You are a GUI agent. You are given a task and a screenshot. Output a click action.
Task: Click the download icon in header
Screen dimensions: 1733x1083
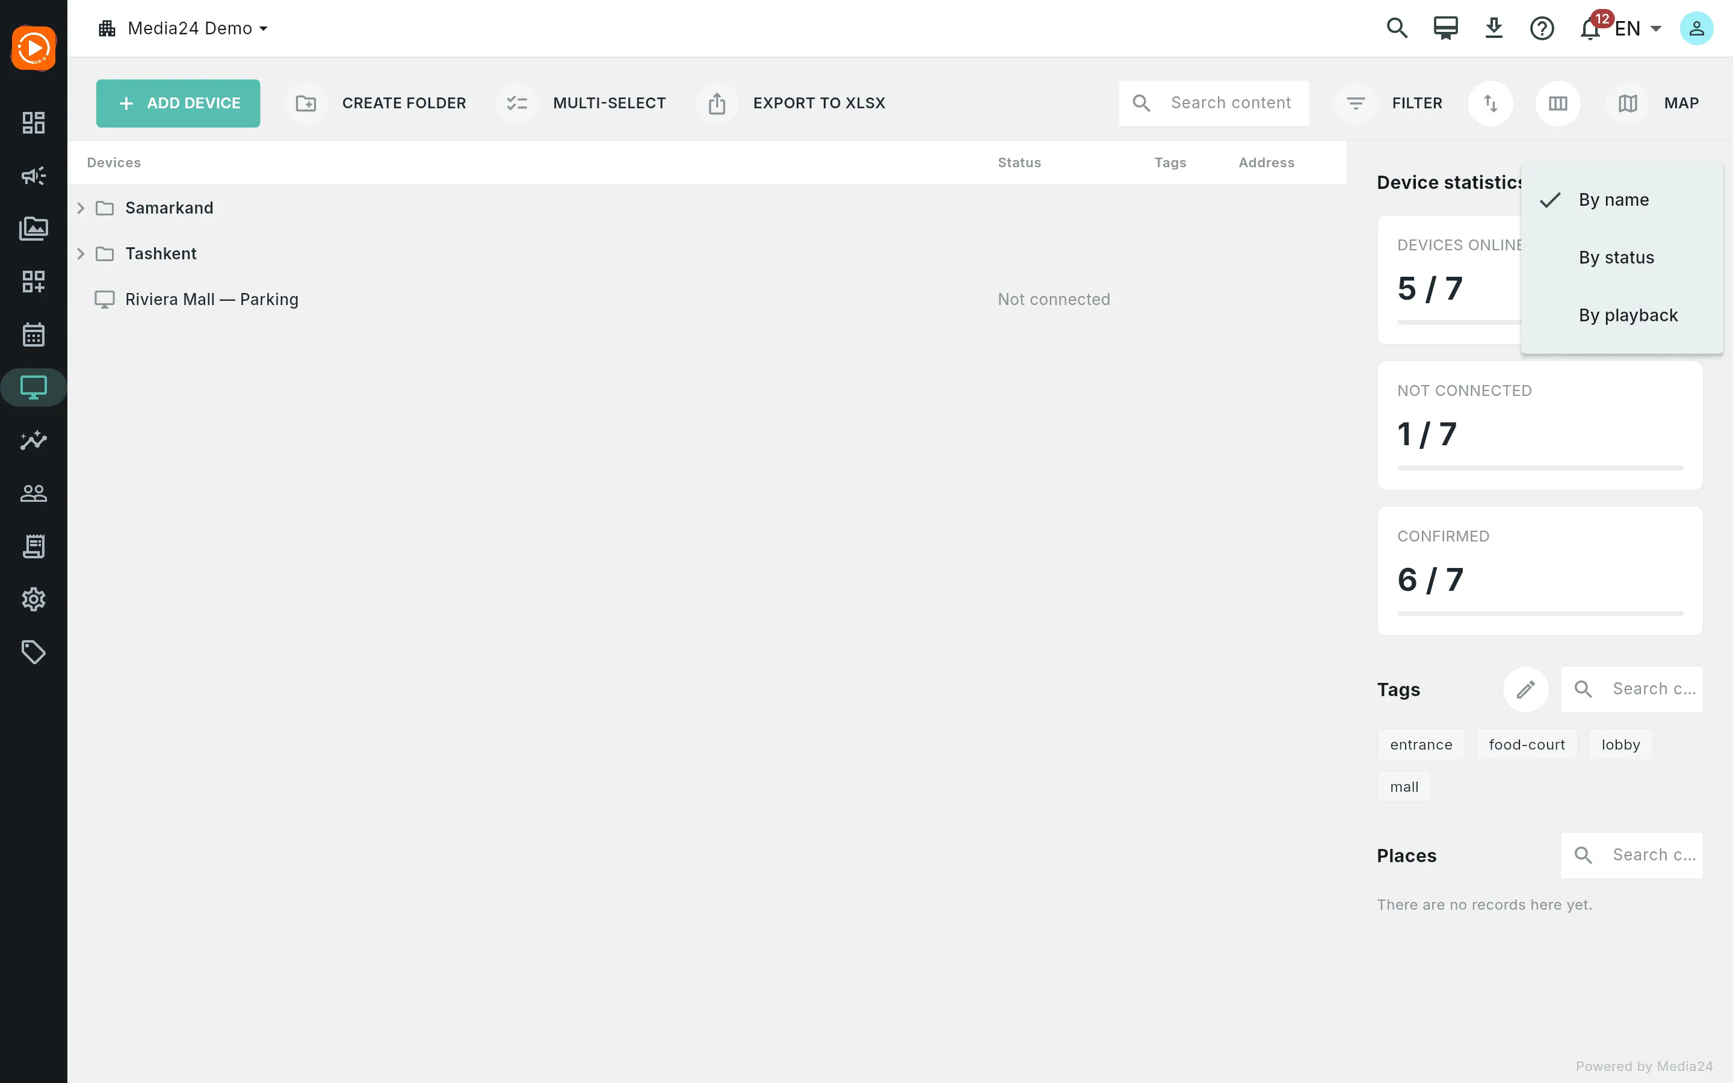coord(1494,29)
